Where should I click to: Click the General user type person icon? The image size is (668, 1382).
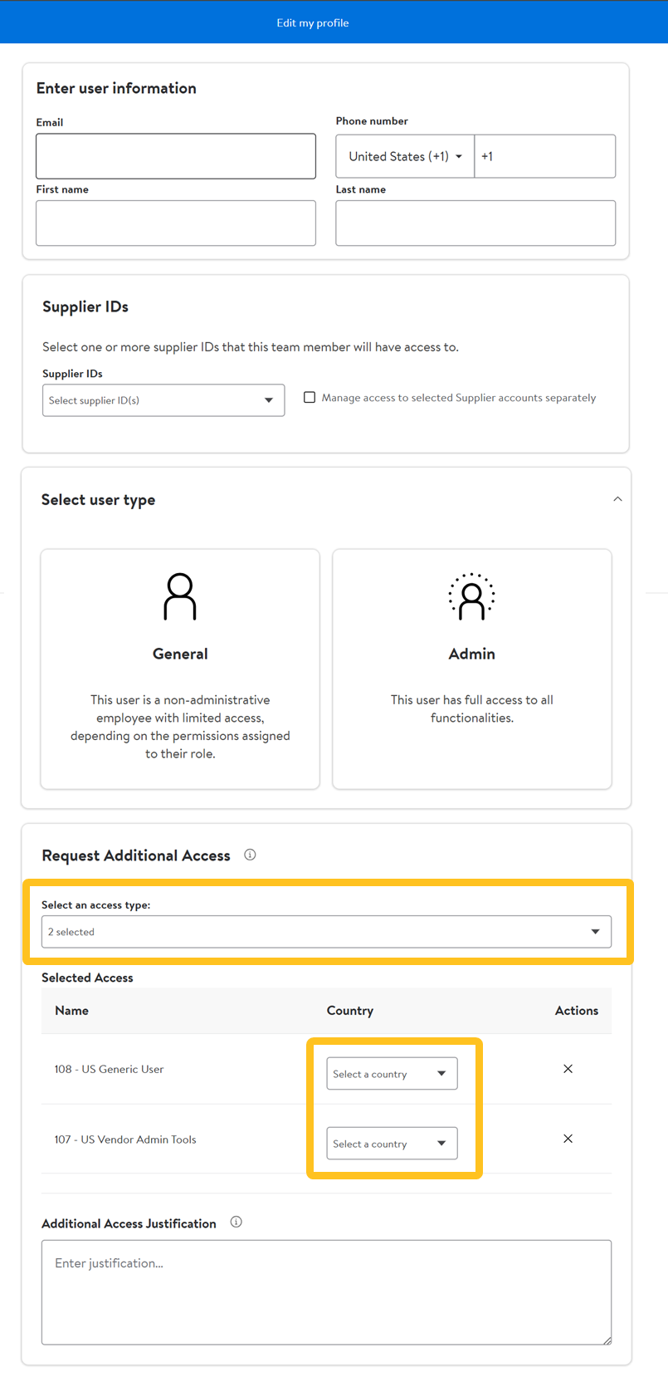[x=180, y=596]
